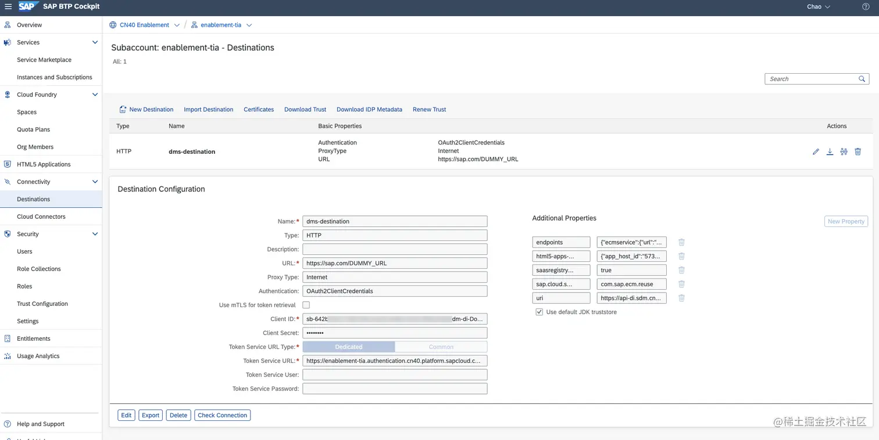Collapse the Connectivity section

pos(95,182)
